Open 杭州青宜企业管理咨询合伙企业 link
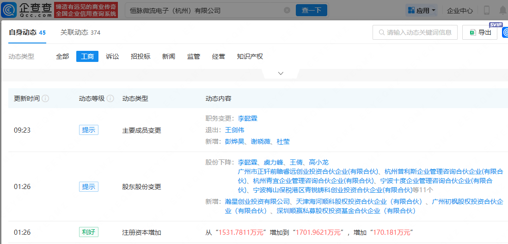This screenshot has height=244, width=508. click(x=314, y=181)
